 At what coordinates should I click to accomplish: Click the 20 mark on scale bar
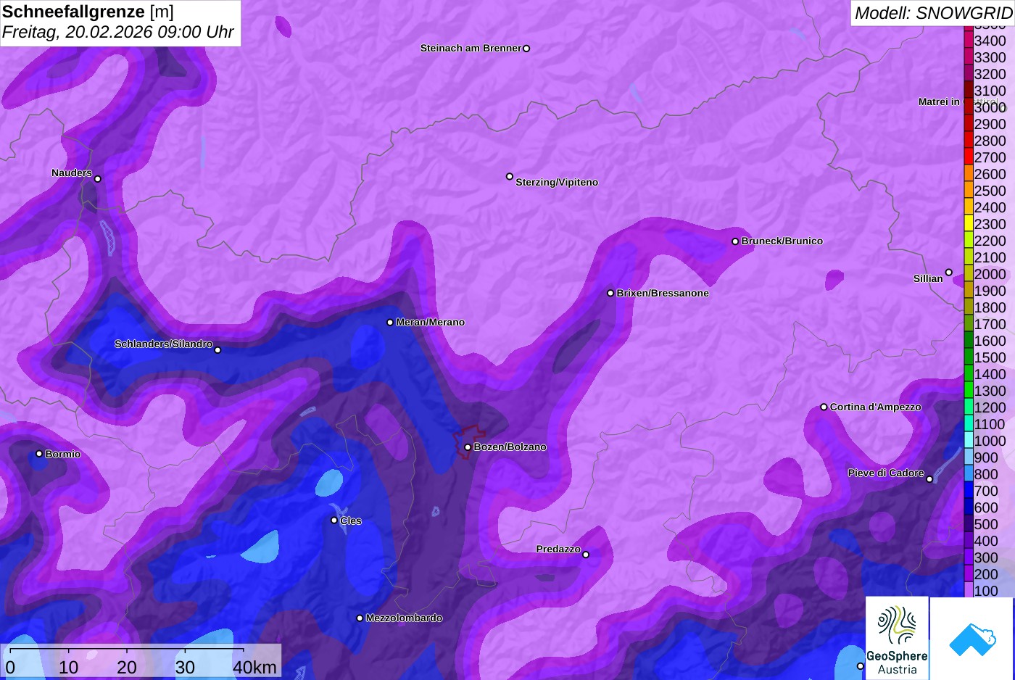127,667
